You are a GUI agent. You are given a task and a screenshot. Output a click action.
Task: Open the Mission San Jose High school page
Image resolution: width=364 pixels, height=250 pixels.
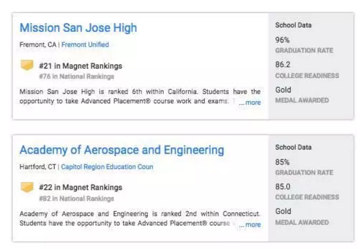click(78, 28)
